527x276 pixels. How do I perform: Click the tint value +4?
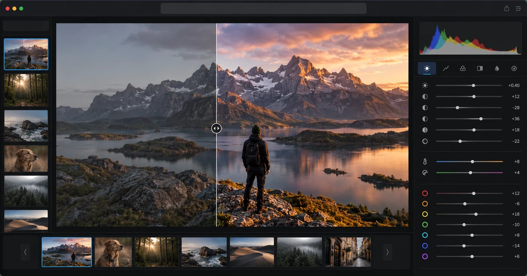click(517, 173)
